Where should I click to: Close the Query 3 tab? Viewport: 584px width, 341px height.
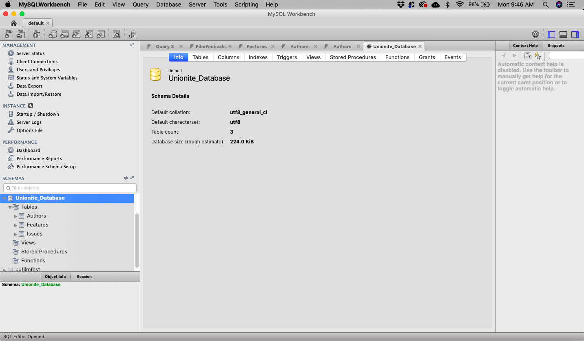tap(181, 46)
